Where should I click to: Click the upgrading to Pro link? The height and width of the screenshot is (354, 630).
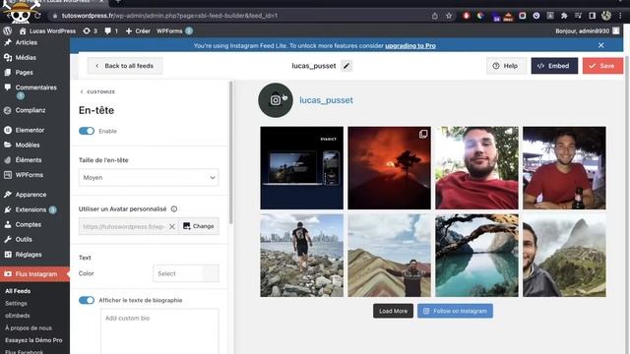tap(410, 46)
